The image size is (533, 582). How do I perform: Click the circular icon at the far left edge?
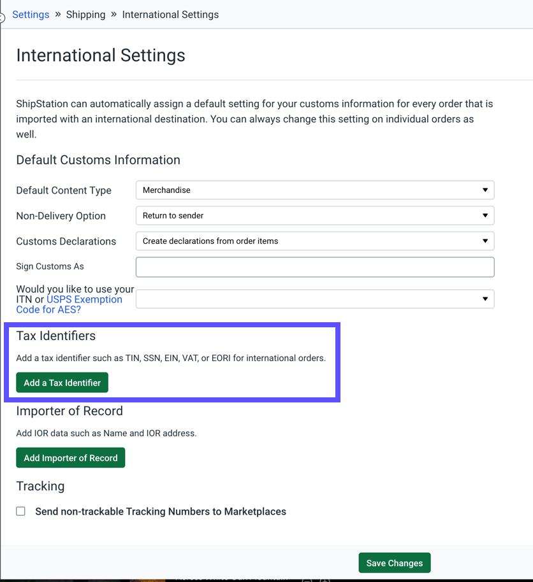(3, 17)
